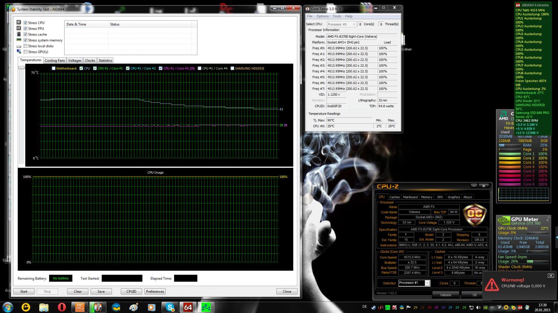Enable Stress GPU(s)
558x313 pixels.
pyautogui.click(x=25, y=52)
